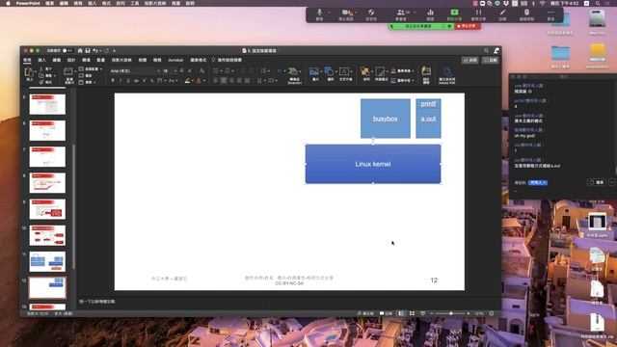Click the Share button in PowerPoint
Screen dimensions: 617x347
pos(470,60)
